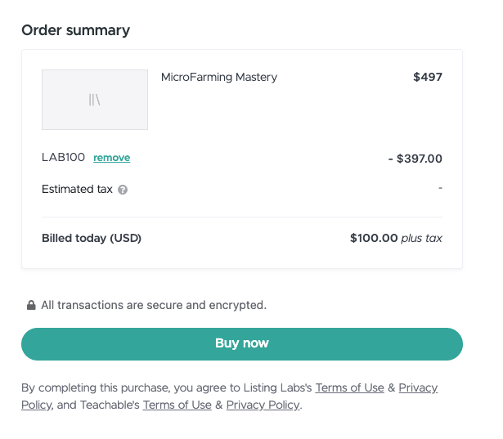Click the Estimated tax label

77,190
